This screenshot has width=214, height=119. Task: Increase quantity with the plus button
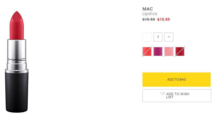(x=169, y=37)
